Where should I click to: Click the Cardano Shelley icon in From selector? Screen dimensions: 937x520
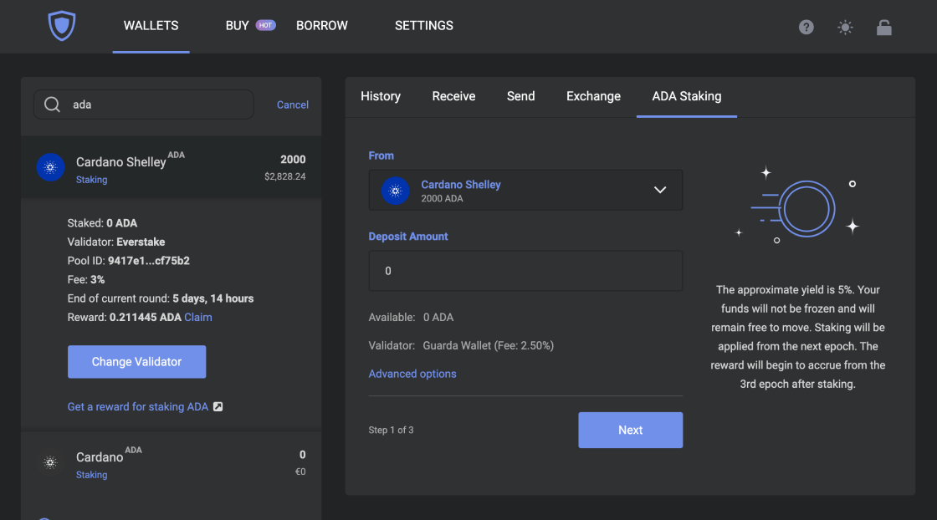click(395, 191)
